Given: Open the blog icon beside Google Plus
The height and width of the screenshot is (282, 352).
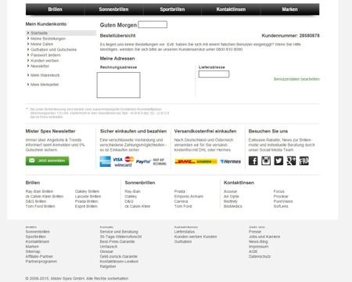Looking at the screenshot, I should [x=304, y=161].
